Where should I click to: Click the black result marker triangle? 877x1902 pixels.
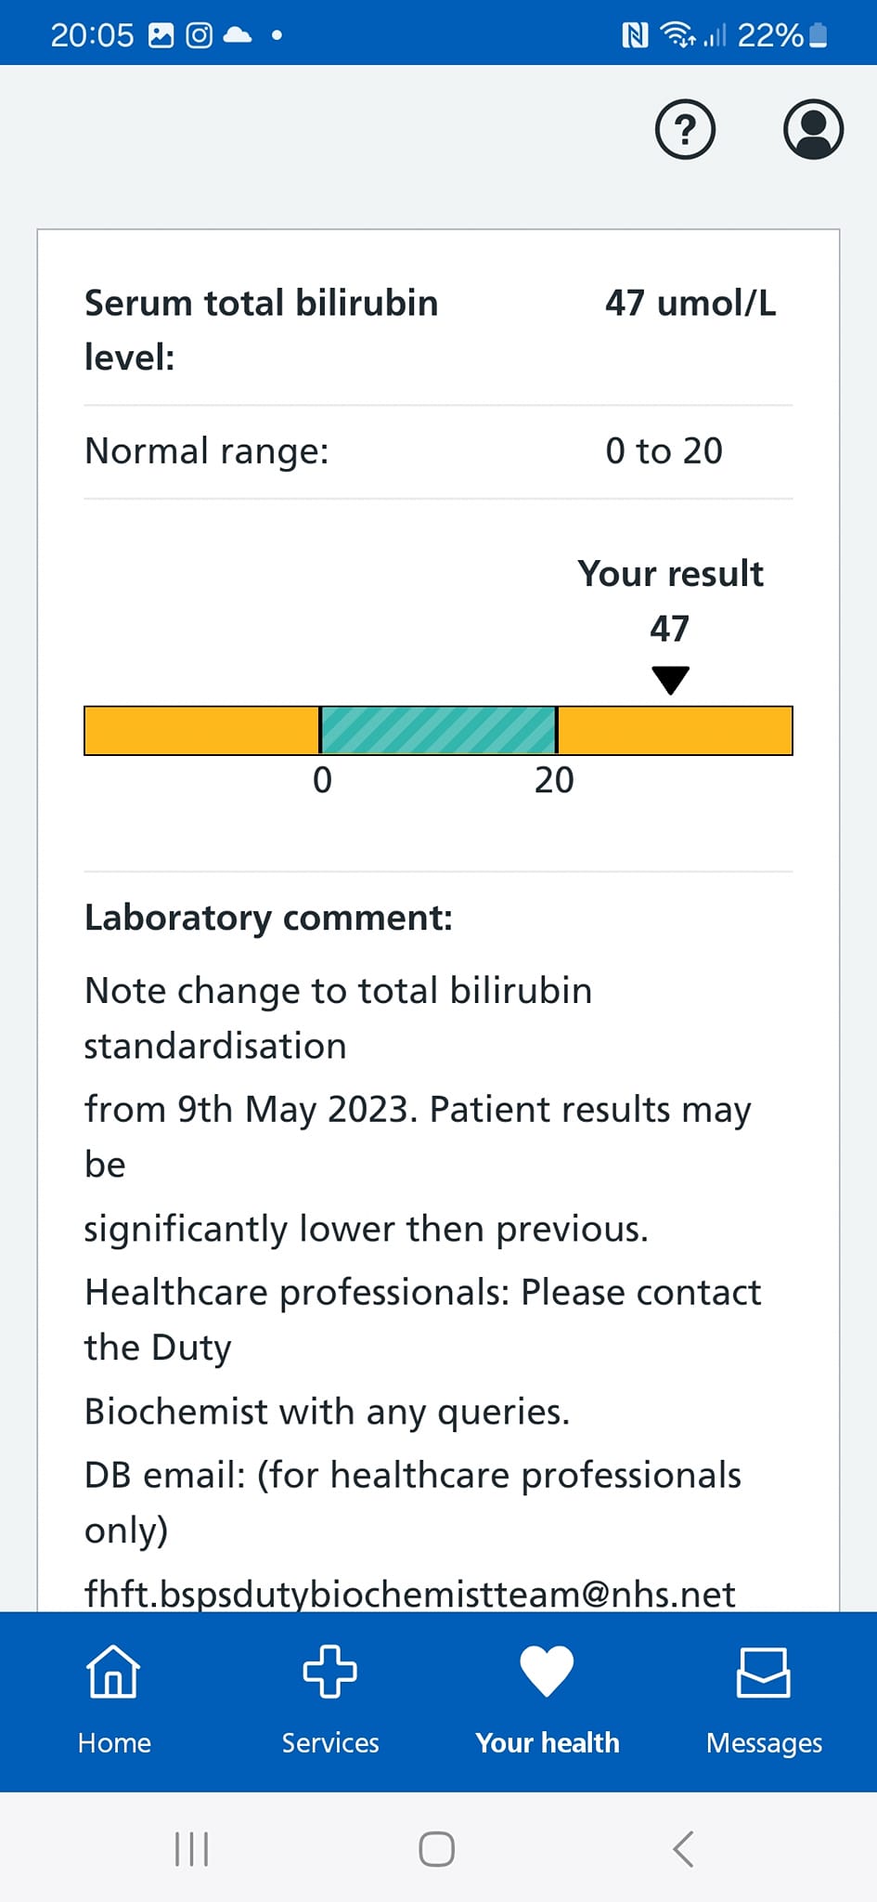tap(670, 680)
